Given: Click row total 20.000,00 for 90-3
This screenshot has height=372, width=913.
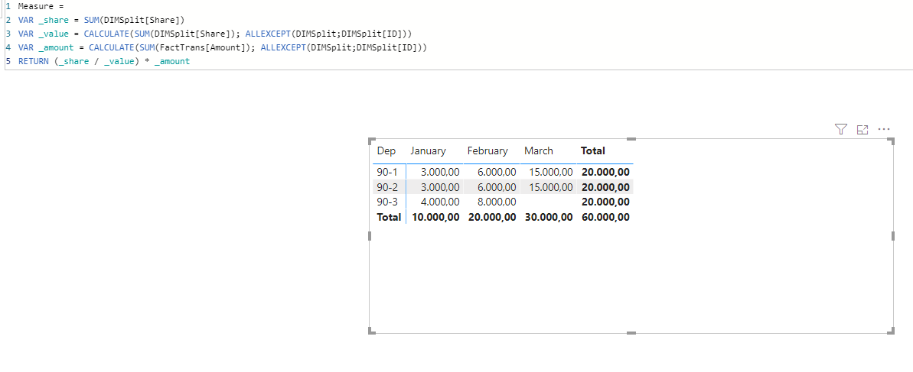Looking at the screenshot, I should coord(605,202).
